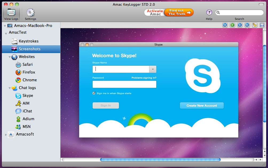Click the Search magnifier icon
268x168 pixels.
pos(218,13)
